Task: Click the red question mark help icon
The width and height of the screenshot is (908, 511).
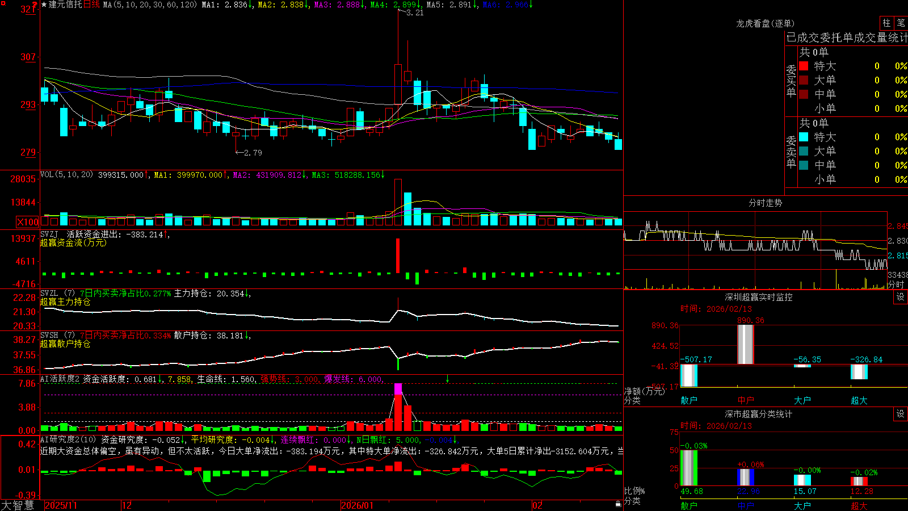Action: click(x=35, y=5)
